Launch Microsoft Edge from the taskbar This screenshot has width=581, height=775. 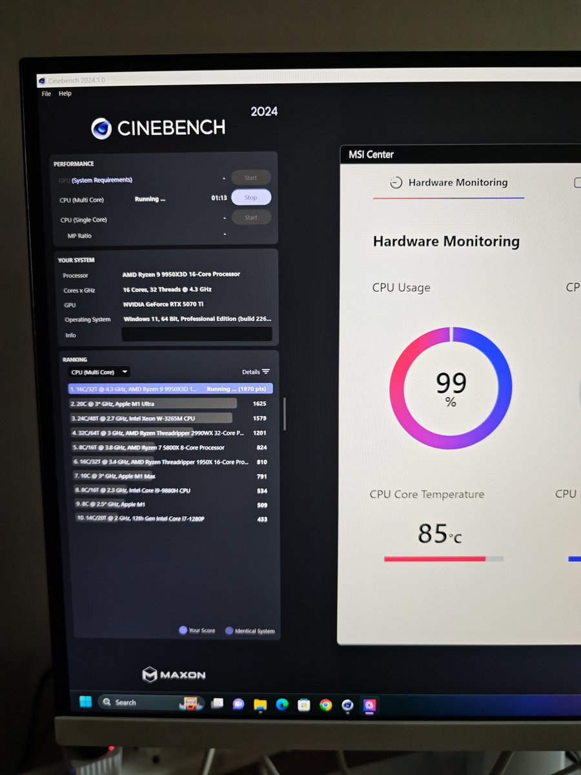tap(282, 705)
